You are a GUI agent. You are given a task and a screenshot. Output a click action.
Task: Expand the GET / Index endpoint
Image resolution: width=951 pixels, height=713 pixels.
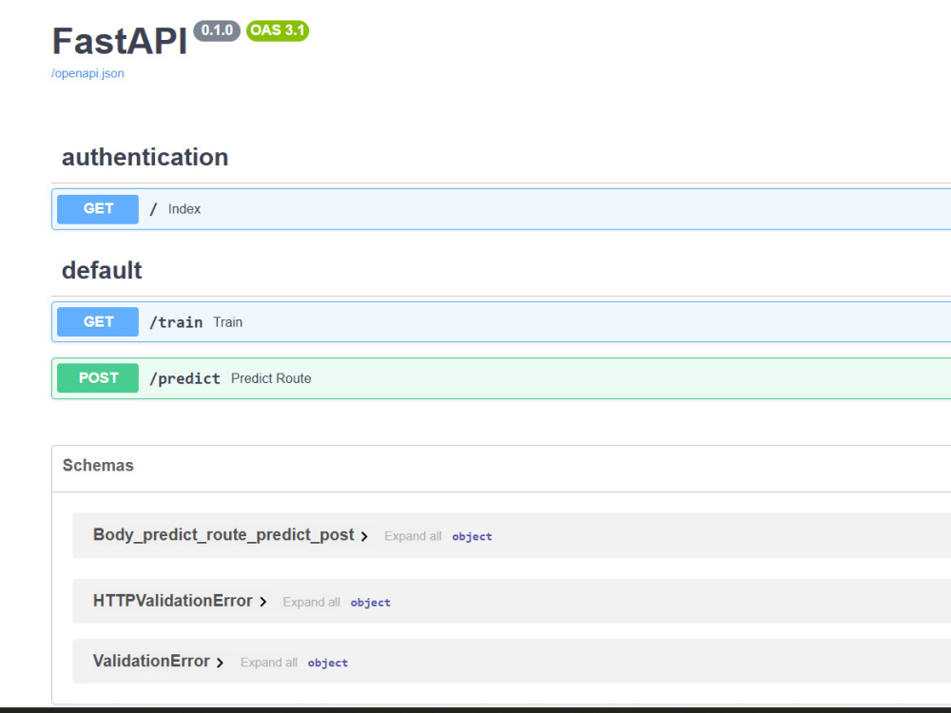(x=501, y=208)
